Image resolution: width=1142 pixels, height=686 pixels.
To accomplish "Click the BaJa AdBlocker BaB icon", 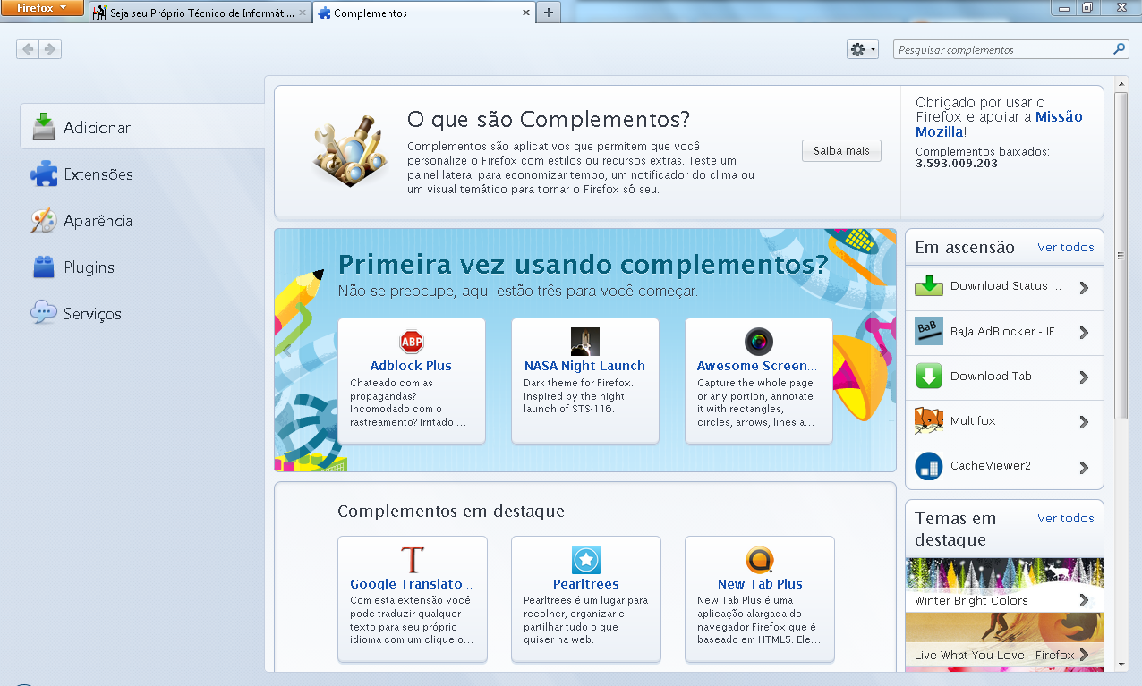I will tap(929, 331).
